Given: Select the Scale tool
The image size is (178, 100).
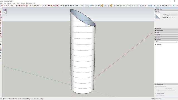Looking at the screenshot, I should point(27,6).
